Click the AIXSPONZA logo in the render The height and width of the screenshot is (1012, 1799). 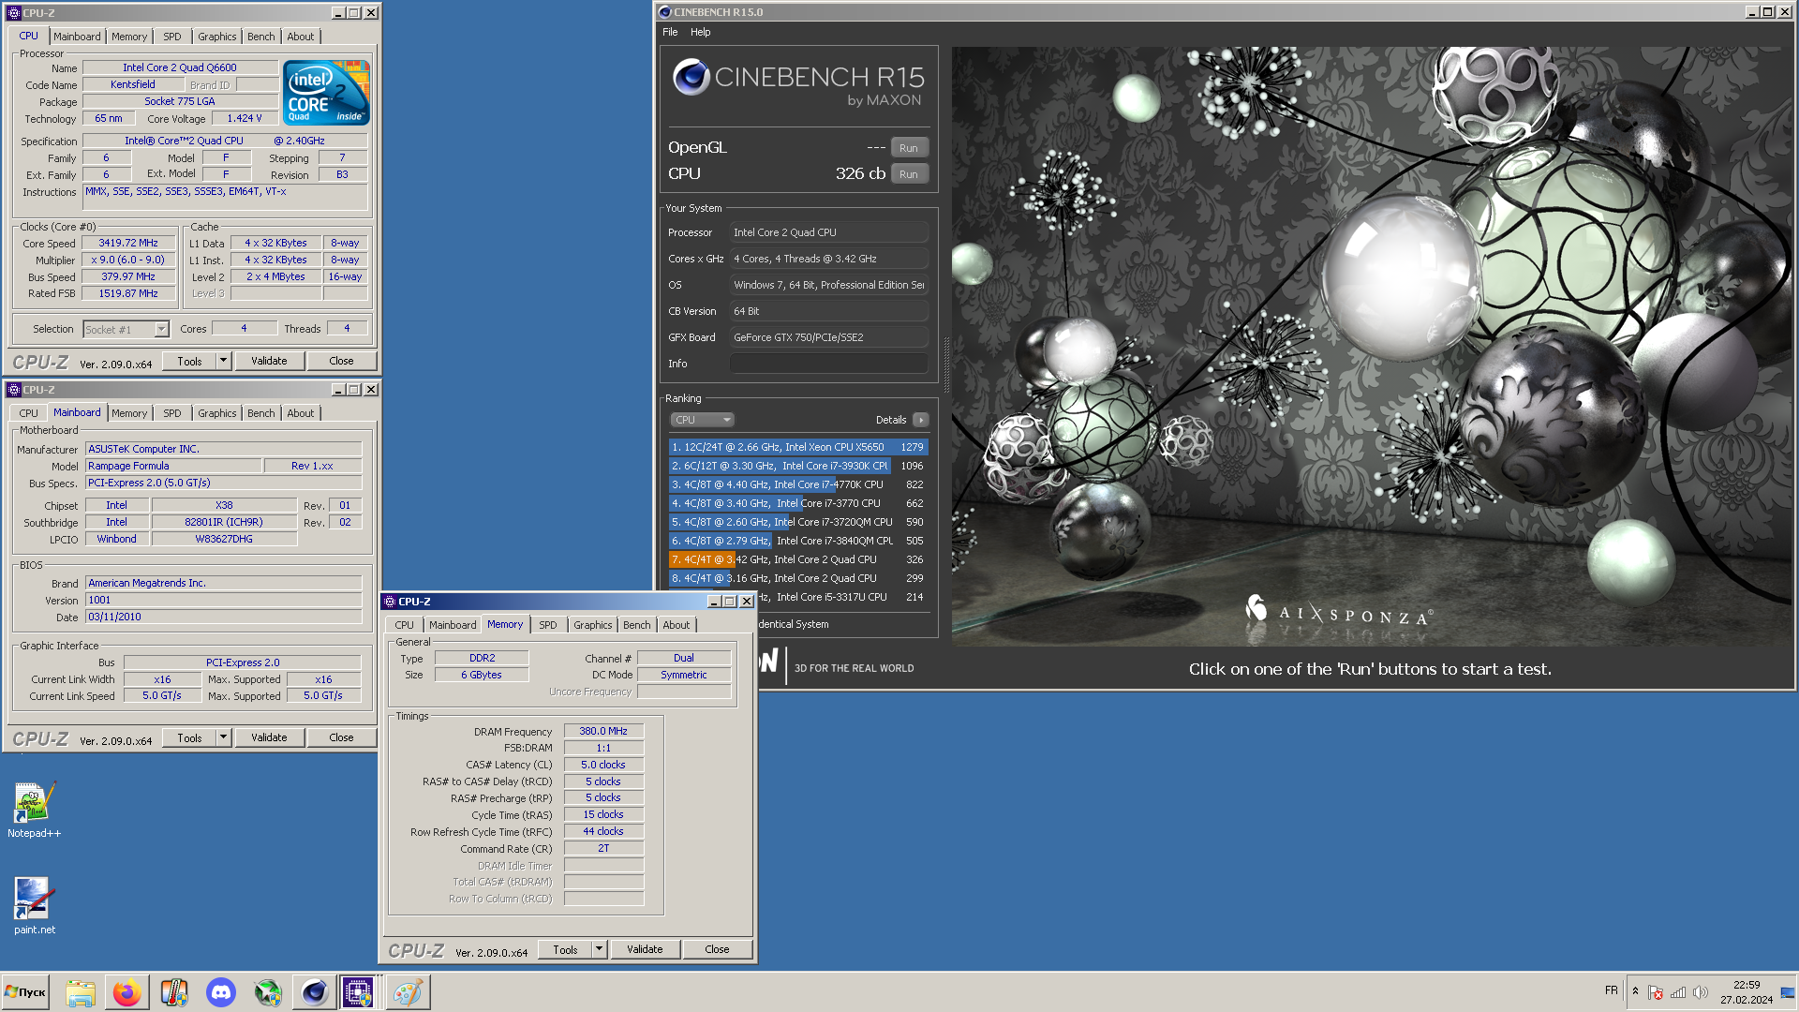(1338, 613)
